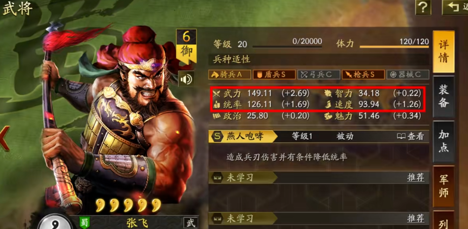This screenshot has width=468, height=229.
Task: Open the 装备 equipment tab
Action: tap(444, 96)
